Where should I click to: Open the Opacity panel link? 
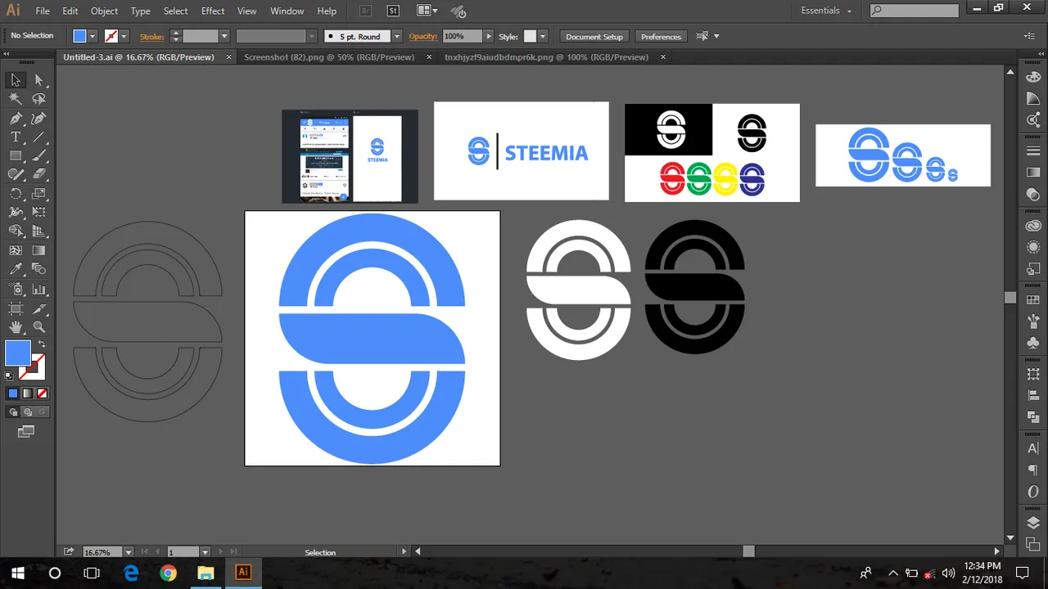point(423,37)
